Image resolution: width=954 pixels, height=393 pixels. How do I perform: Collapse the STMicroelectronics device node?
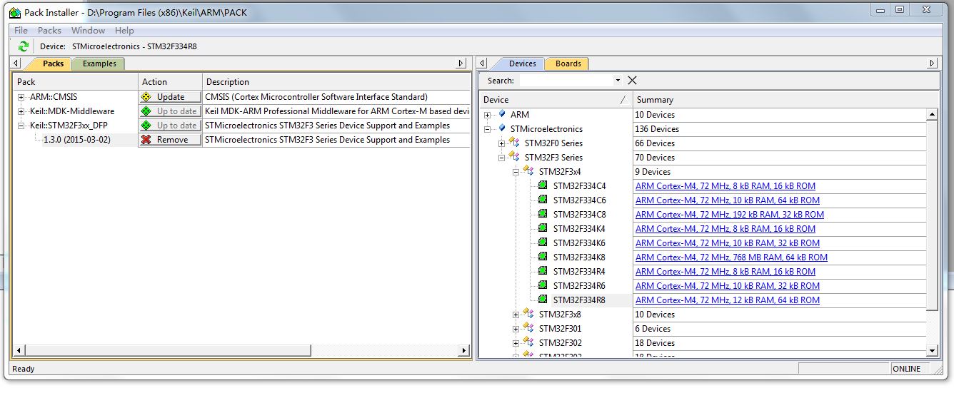pos(488,129)
